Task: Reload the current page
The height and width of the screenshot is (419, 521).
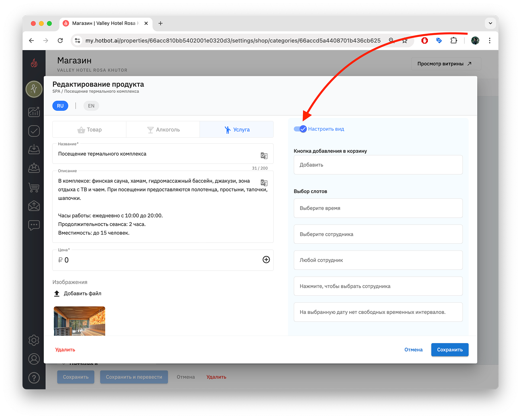Action: [x=60, y=41]
